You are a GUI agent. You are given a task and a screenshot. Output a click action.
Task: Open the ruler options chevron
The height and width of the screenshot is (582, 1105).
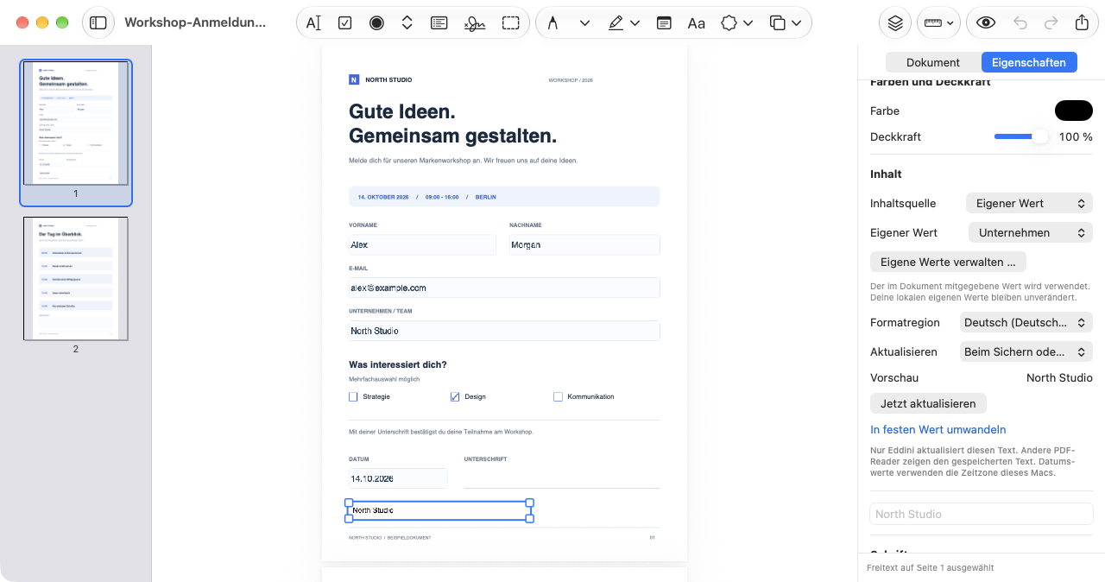pos(950,23)
